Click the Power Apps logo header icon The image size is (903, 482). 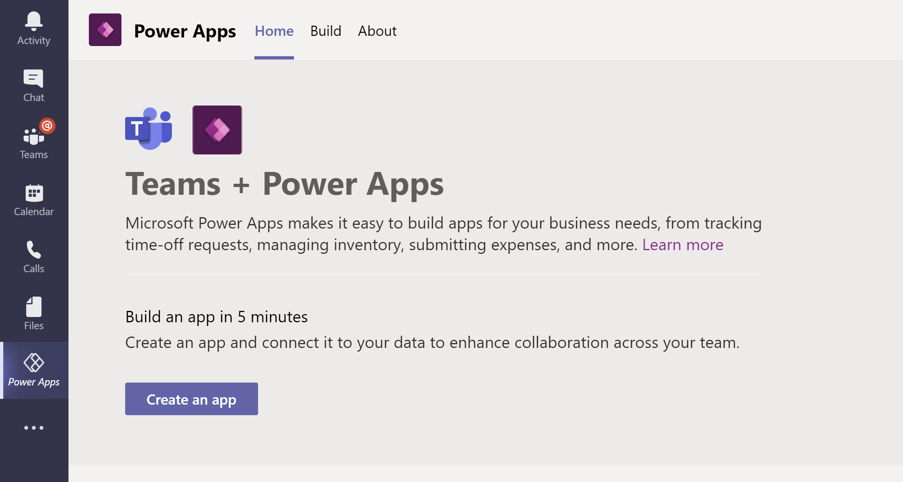[x=106, y=30]
